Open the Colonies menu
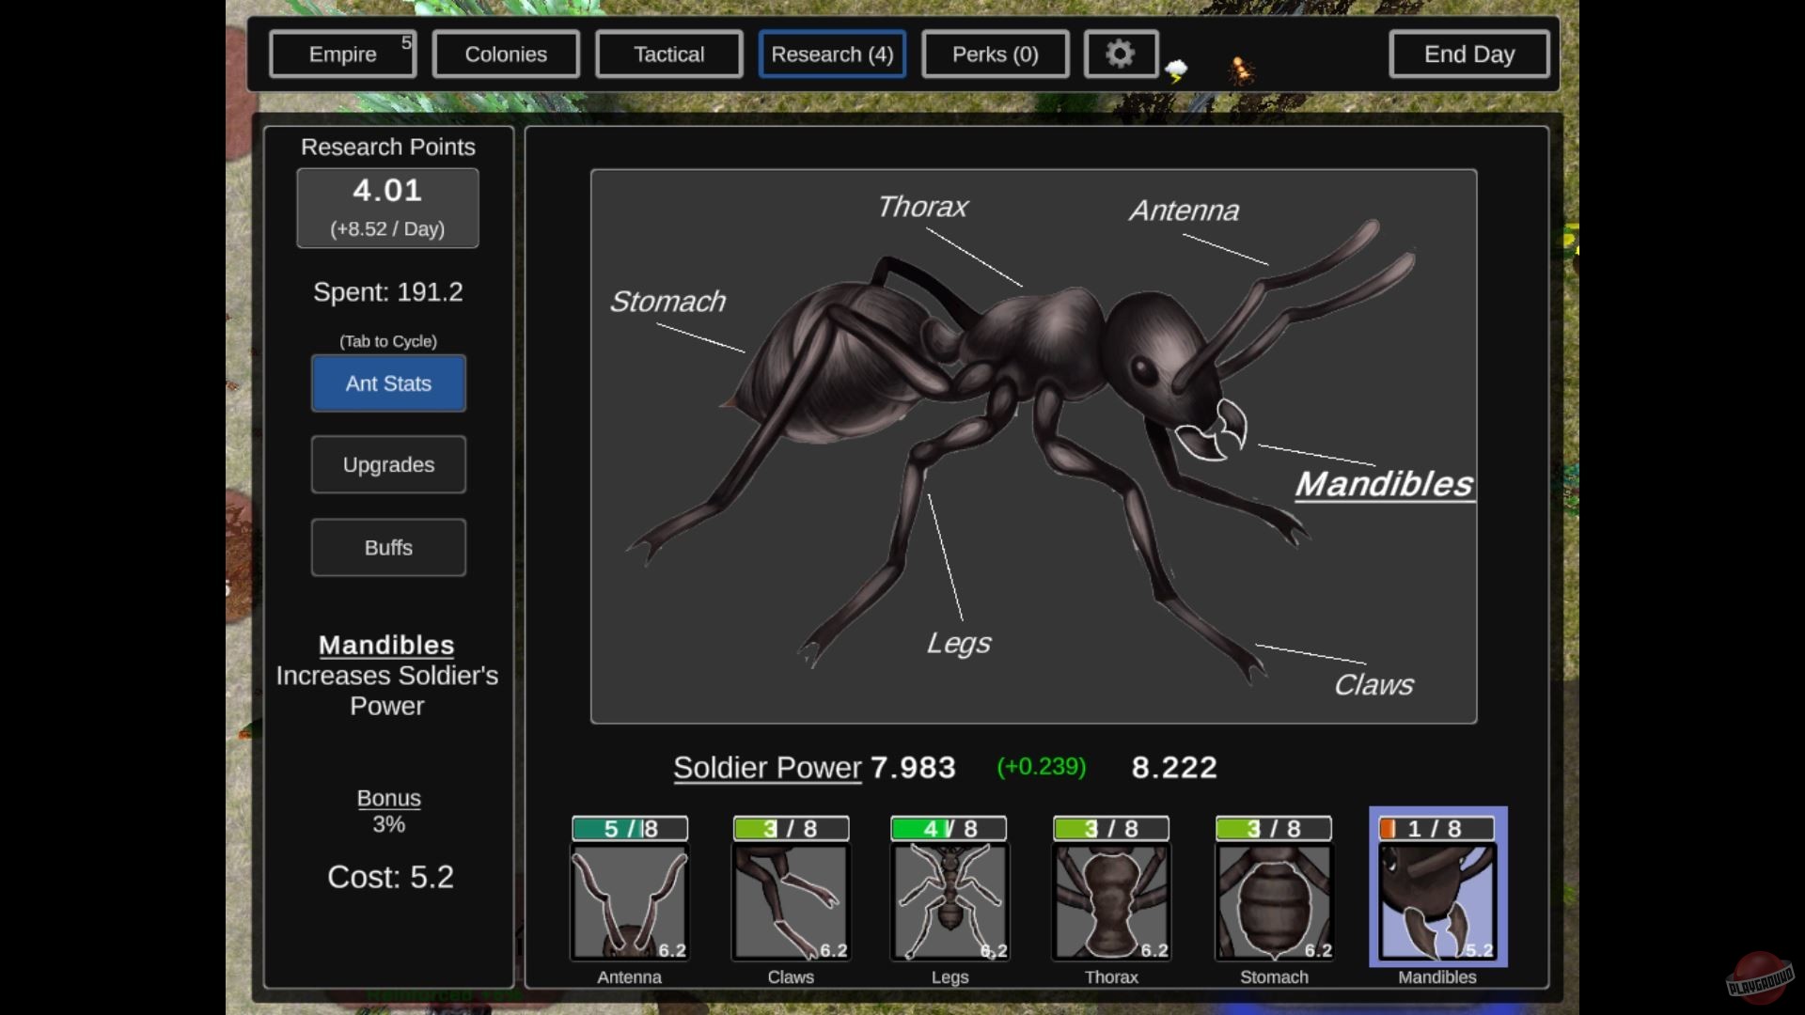 pyautogui.click(x=505, y=54)
